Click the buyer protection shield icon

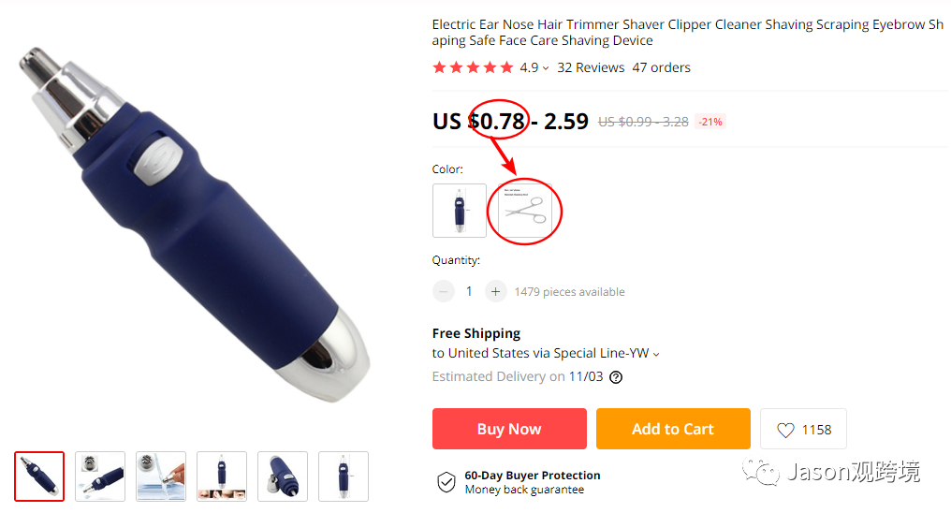click(446, 482)
